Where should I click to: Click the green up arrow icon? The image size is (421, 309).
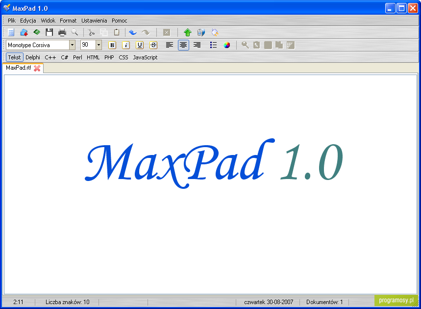[188, 32]
